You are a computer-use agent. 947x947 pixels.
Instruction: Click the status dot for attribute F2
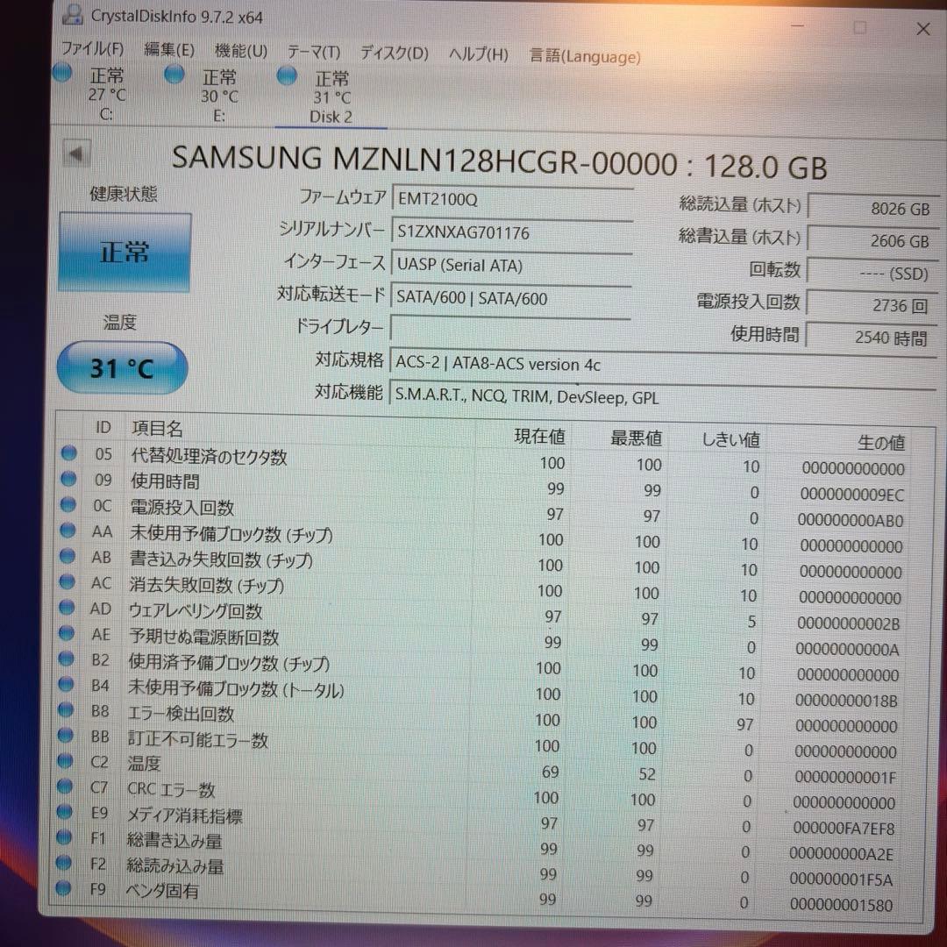(x=64, y=863)
